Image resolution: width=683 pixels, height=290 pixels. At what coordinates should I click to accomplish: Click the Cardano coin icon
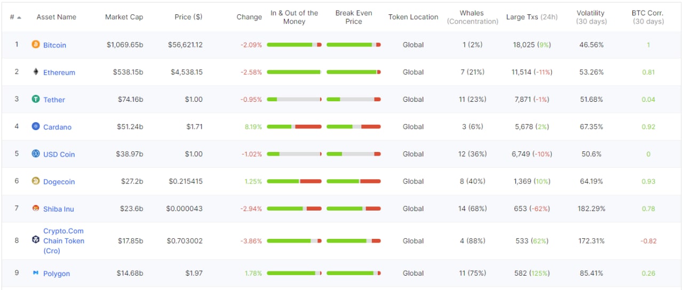pyautogui.click(x=36, y=126)
